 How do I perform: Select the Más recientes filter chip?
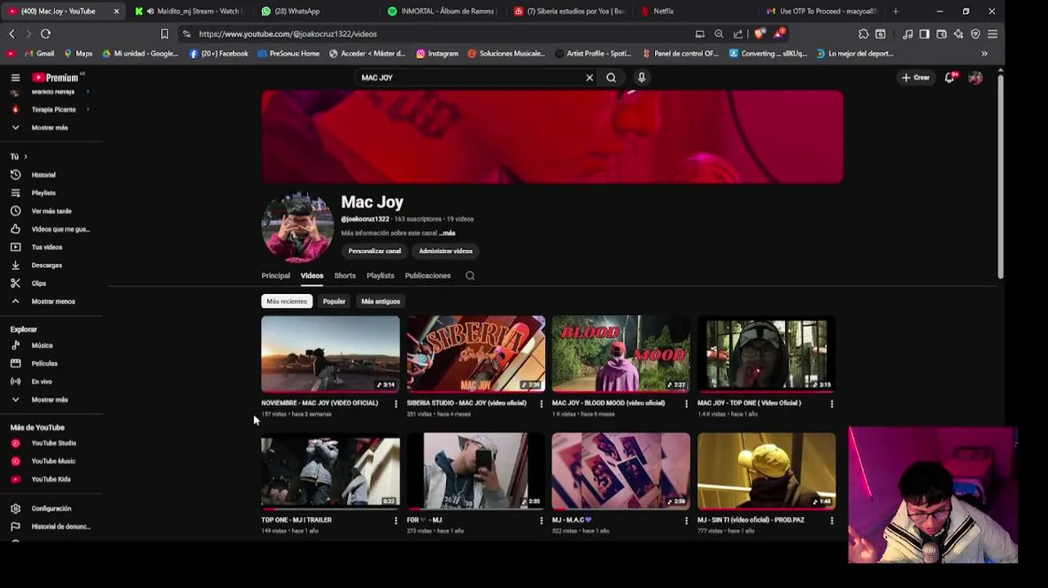pyautogui.click(x=287, y=301)
